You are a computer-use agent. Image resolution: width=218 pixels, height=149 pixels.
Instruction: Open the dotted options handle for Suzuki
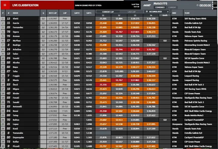pos(39,58)
